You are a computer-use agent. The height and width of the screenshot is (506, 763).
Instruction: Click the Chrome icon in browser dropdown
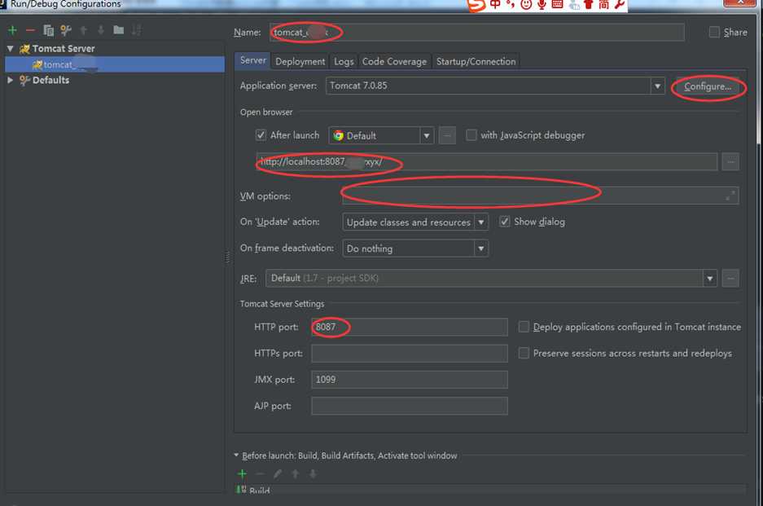(338, 136)
